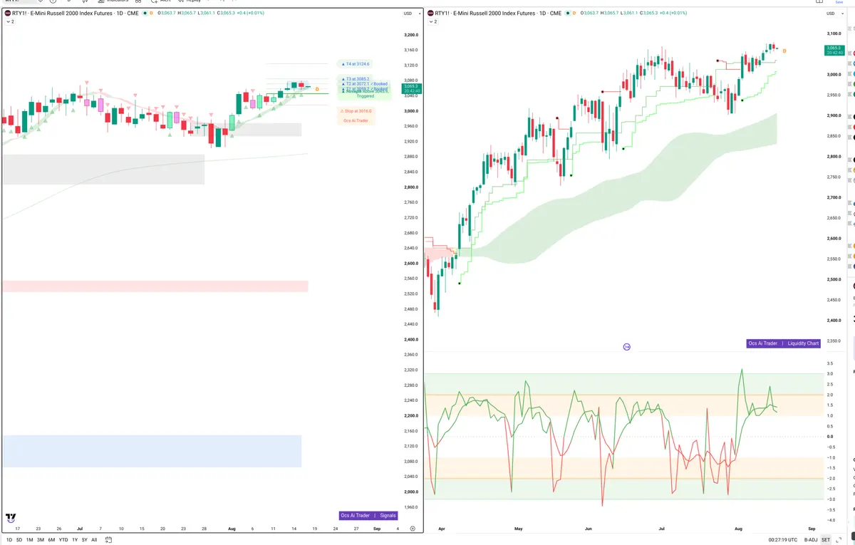Click right chart current price label 3,065.3

coord(834,50)
